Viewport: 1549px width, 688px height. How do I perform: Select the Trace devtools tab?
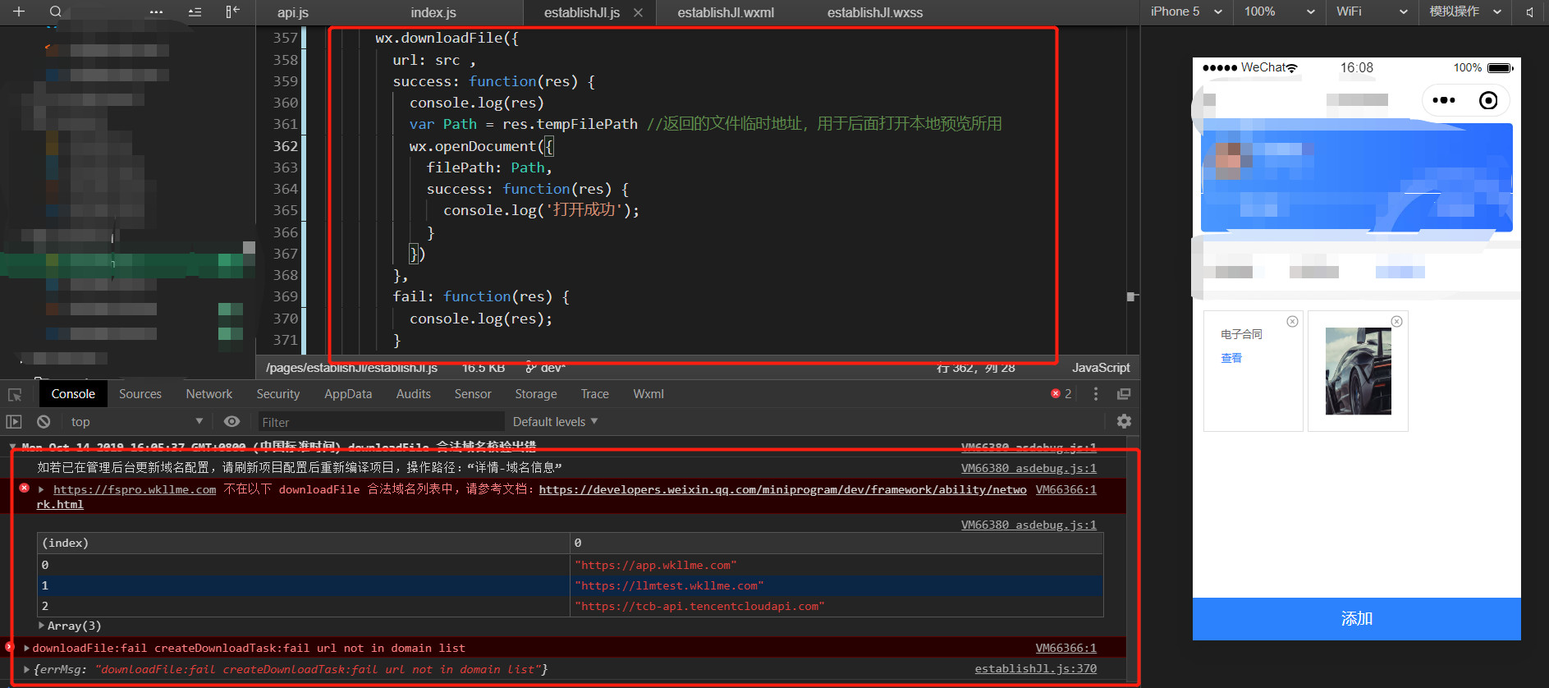click(x=595, y=394)
